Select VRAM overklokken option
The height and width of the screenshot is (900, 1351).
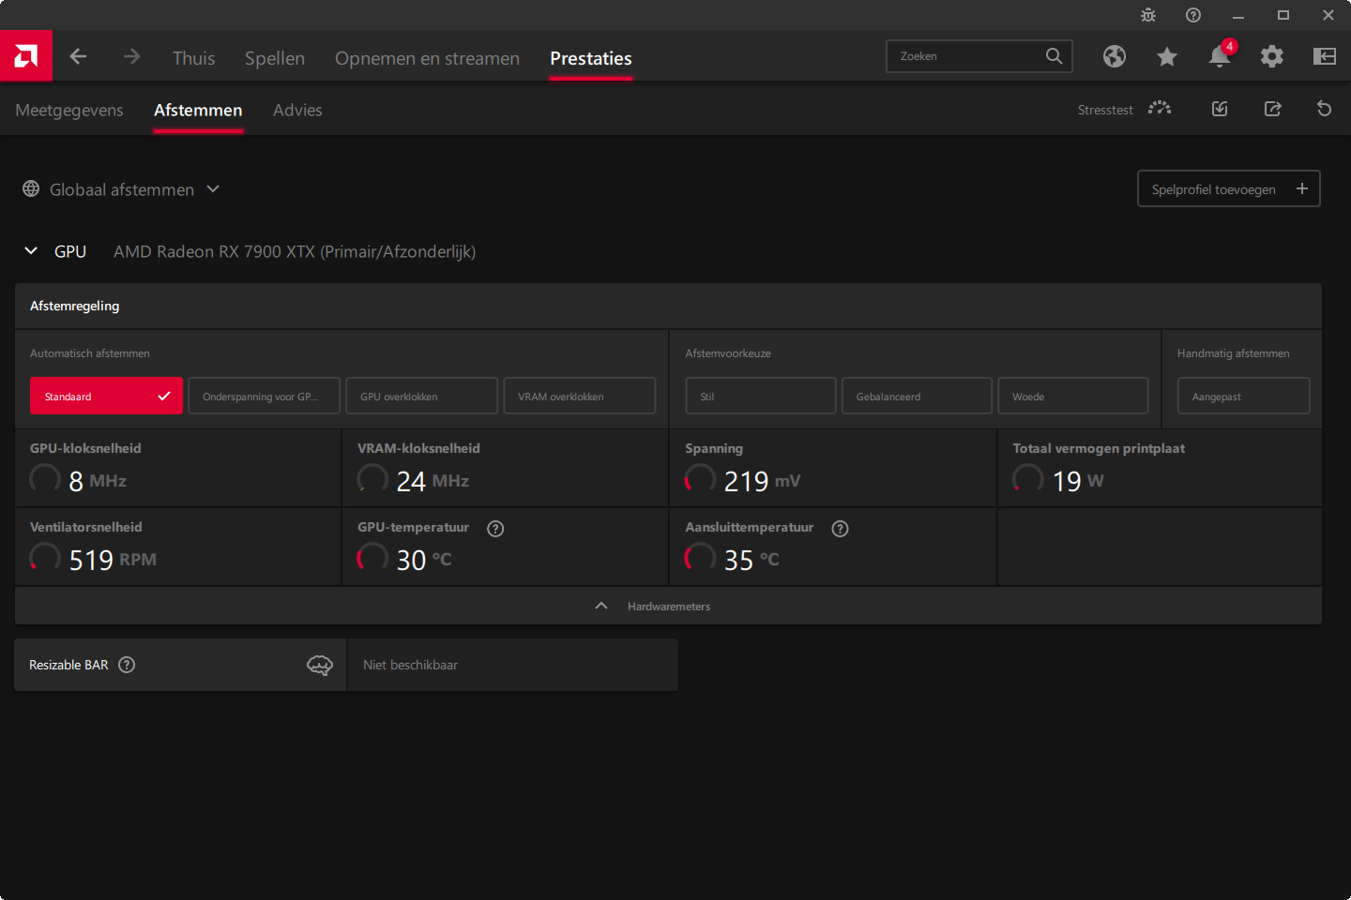click(x=580, y=396)
